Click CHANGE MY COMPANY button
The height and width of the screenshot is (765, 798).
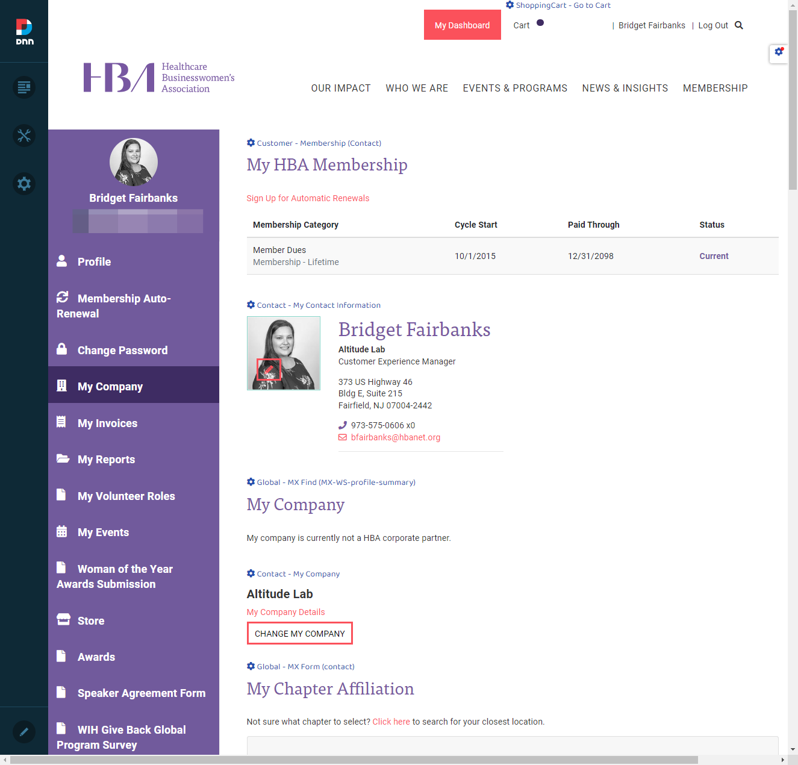point(300,633)
